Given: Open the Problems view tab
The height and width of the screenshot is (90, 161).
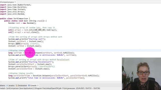Looking at the screenshot, I should 3,85.
